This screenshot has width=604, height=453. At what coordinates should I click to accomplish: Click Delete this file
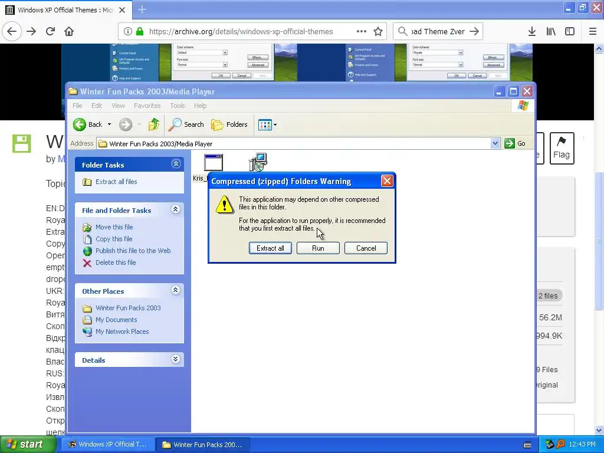click(x=116, y=262)
